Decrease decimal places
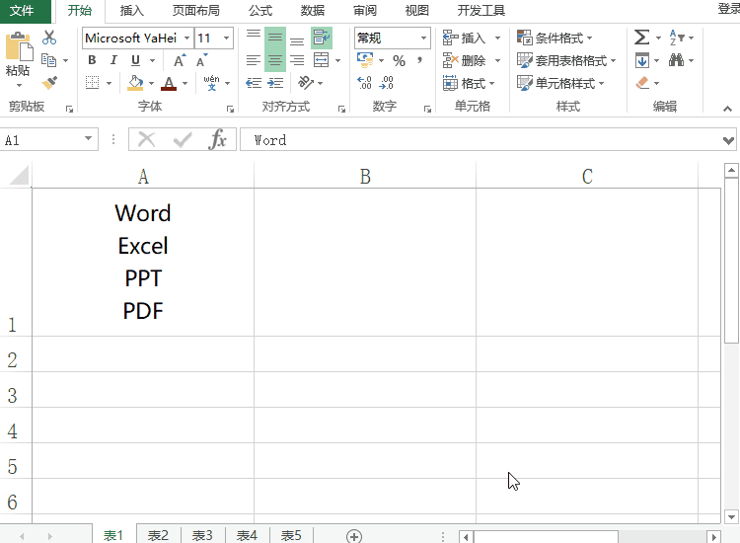The image size is (740, 543). (386, 83)
